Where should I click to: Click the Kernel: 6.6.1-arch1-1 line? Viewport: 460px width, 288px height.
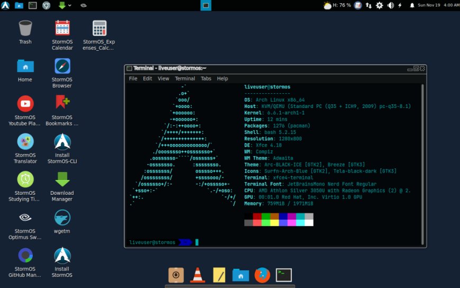274,113
